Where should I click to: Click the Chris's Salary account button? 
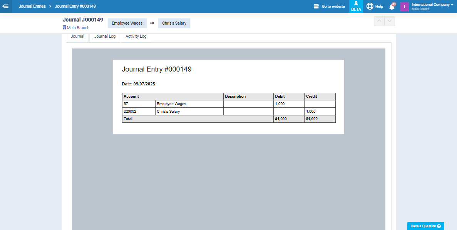tap(174, 23)
